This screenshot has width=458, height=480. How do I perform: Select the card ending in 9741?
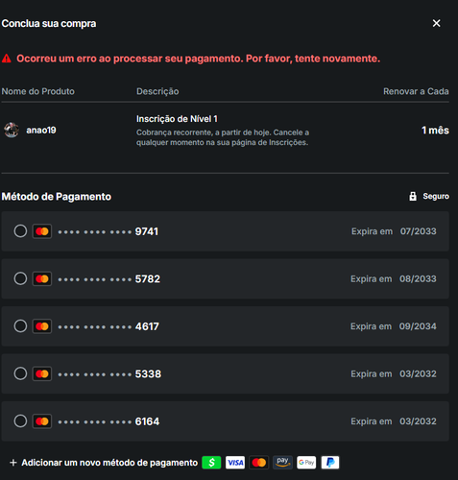pos(20,231)
